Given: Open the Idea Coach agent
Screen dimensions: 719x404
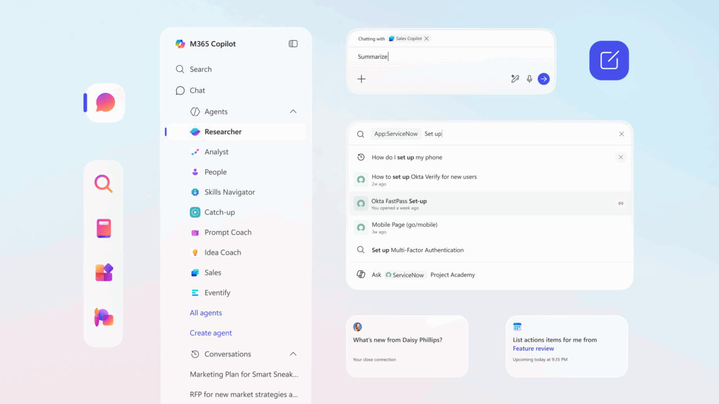Looking at the screenshot, I should [221, 252].
